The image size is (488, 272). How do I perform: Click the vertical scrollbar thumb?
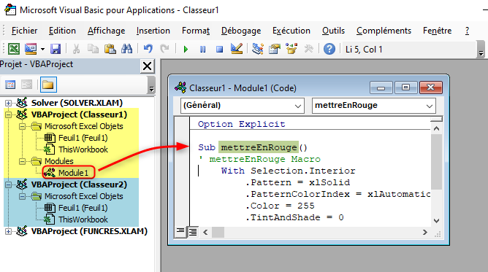point(437,161)
